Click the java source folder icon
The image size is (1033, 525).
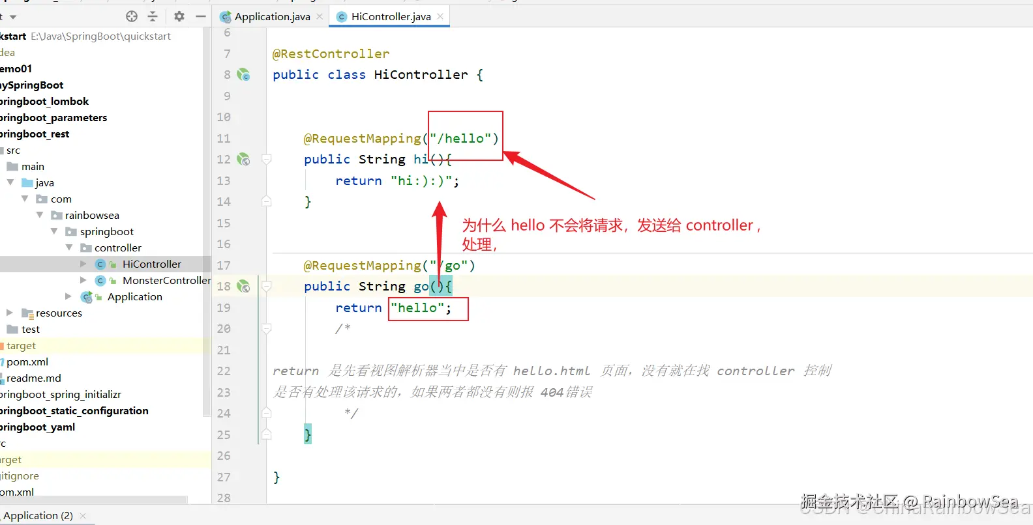[27, 183]
